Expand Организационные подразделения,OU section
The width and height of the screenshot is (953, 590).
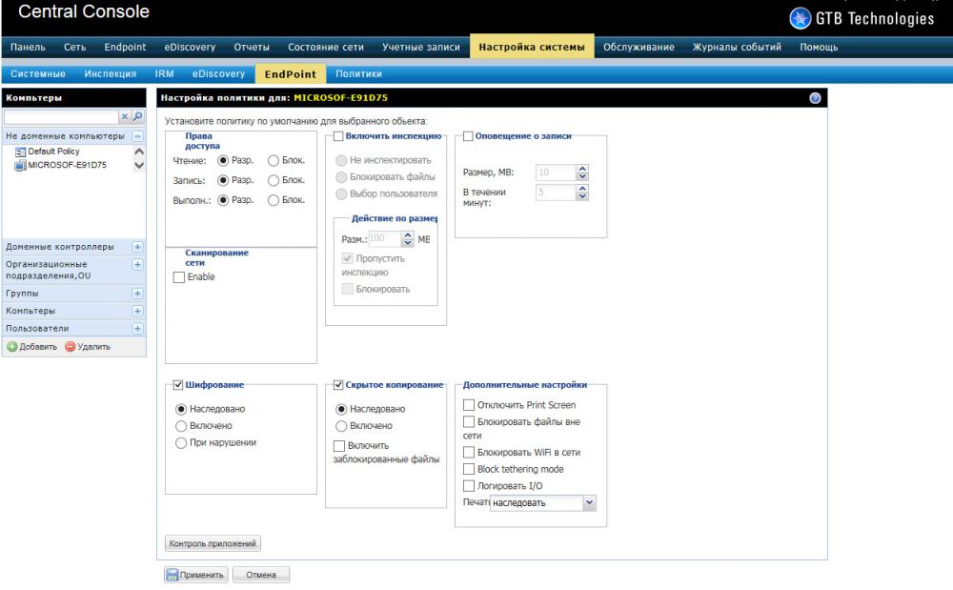pos(137,264)
